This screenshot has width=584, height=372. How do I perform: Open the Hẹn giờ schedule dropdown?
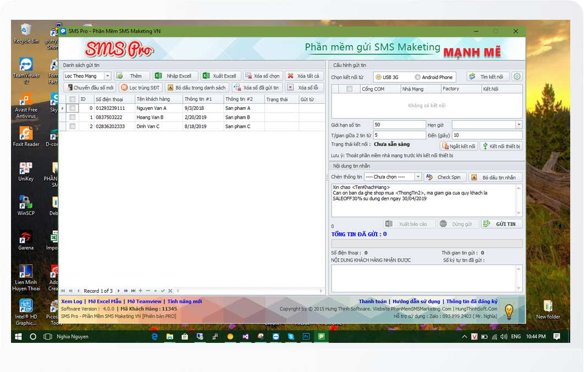click(519, 125)
